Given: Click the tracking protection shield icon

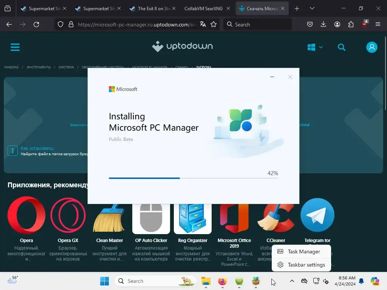Looking at the screenshot, I should 60,25.
